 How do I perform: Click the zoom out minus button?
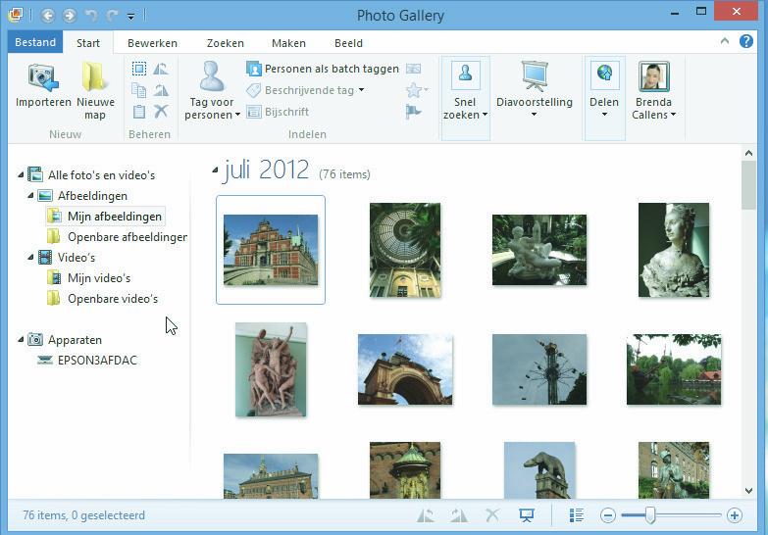point(608,515)
